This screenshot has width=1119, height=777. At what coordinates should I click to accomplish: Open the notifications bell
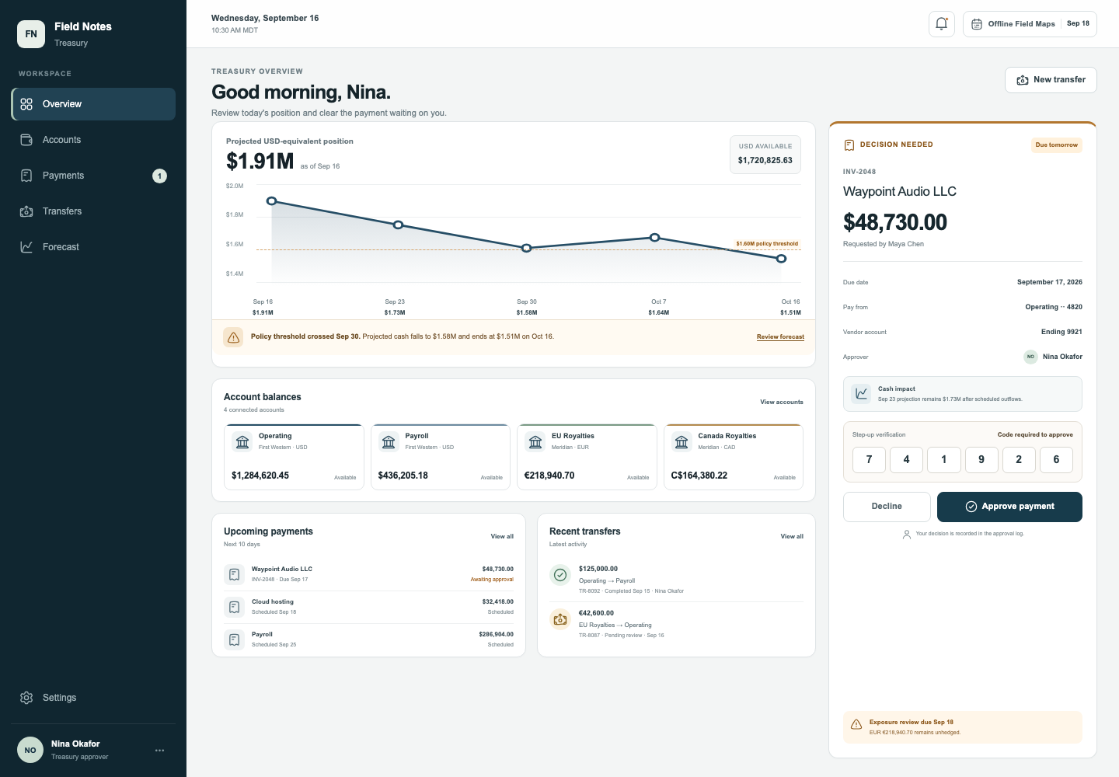click(x=942, y=24)
